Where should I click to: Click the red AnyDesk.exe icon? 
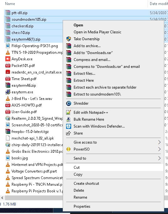tap(8, 59)
